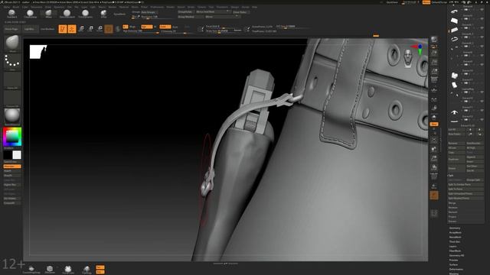The height and width of the screenshot is (275, 490).
Task: Click the DynaMesh button
Action: click(x=119, y=15)
